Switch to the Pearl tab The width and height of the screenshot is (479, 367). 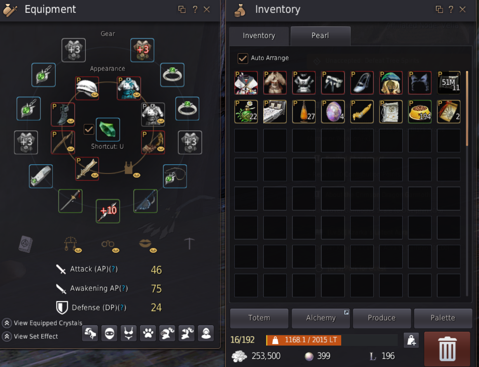[320, 36]
